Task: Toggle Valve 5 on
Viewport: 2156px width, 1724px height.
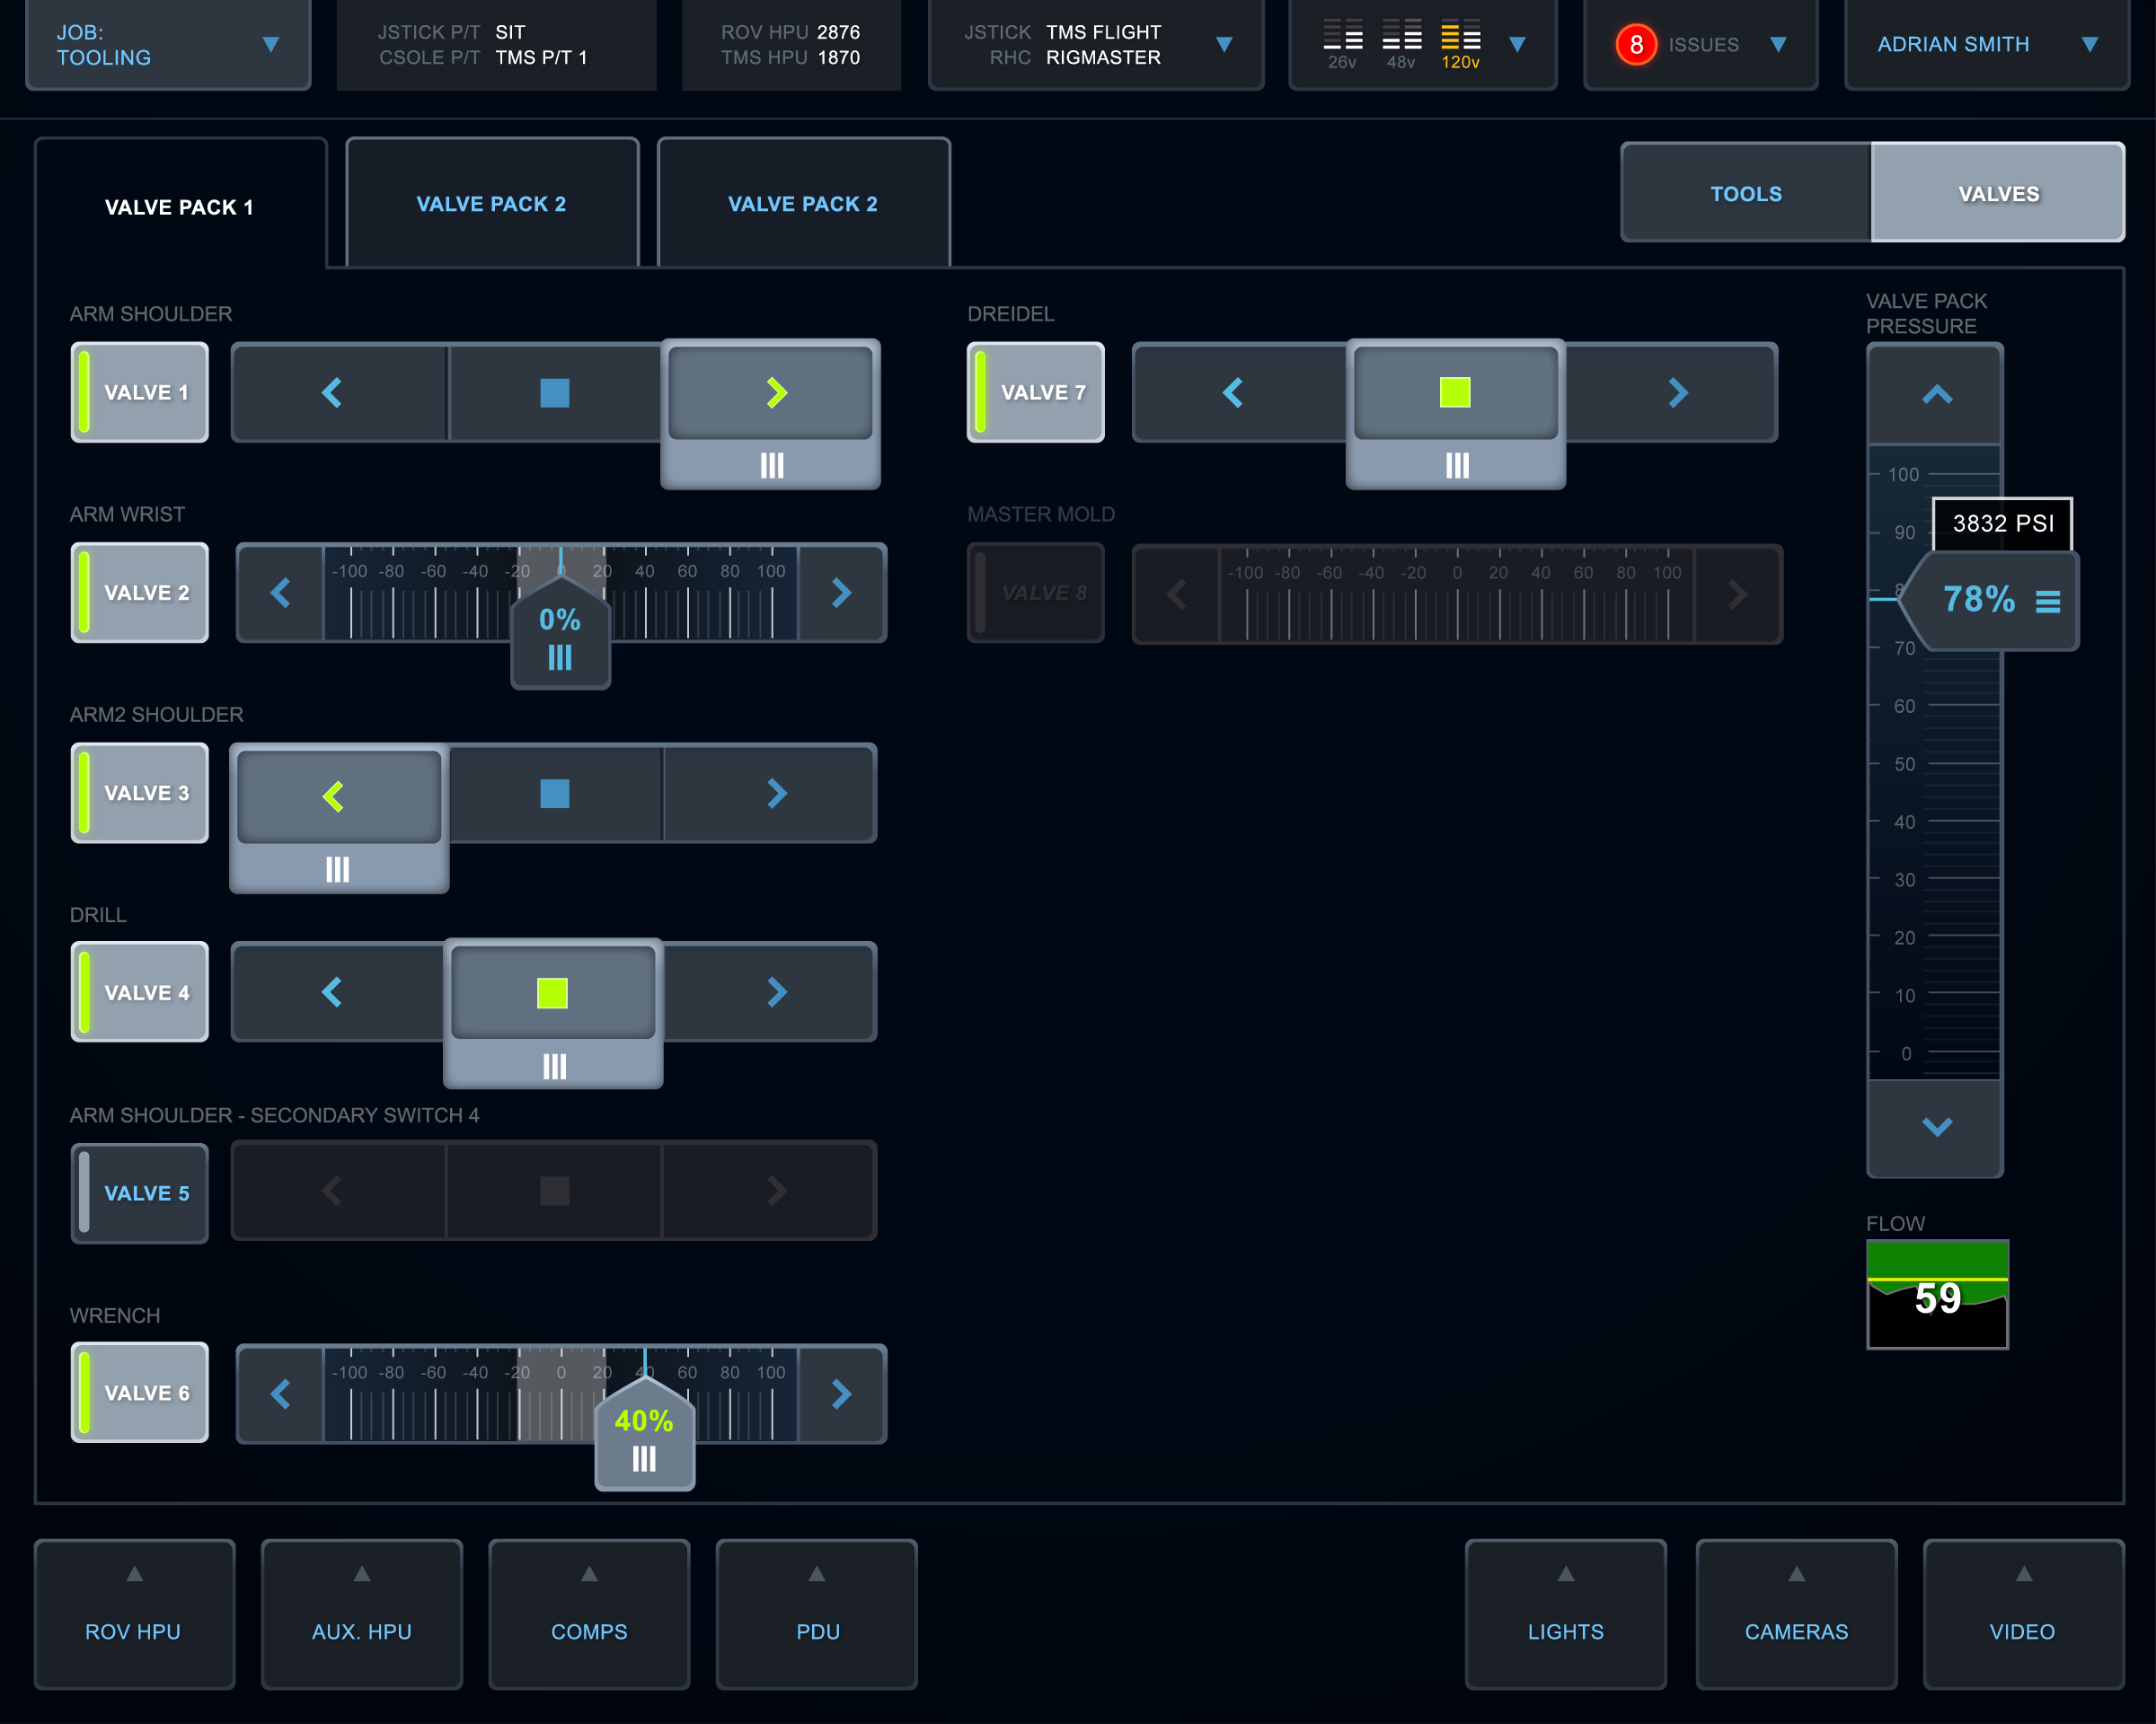Action: click(140, 1193)
